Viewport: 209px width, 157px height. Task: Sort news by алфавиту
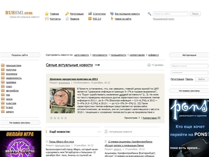click(x=153, y=55)
